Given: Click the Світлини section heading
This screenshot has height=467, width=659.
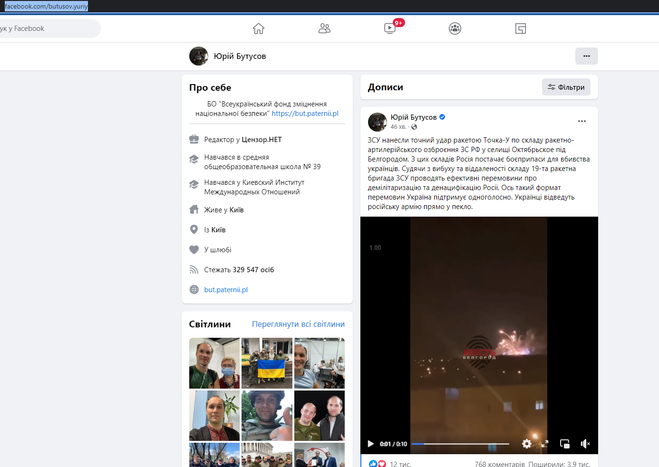Looking at the screenshot, I should pos(210,324).
